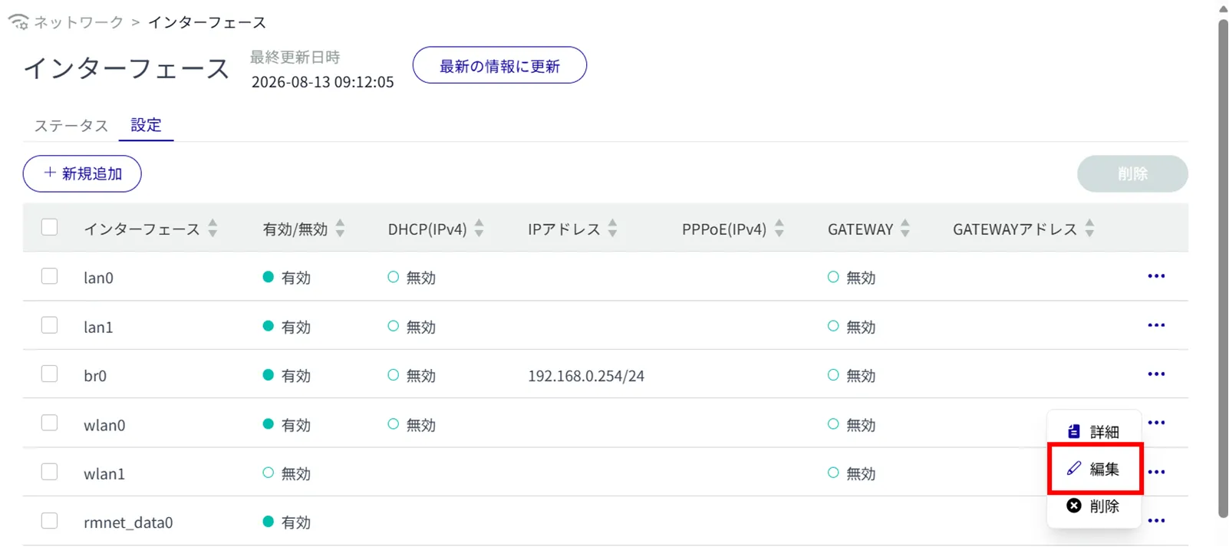This screenshot has width=1229, height=547.
Task: Click br0's 無効 DHCP status
Action: 411,375
